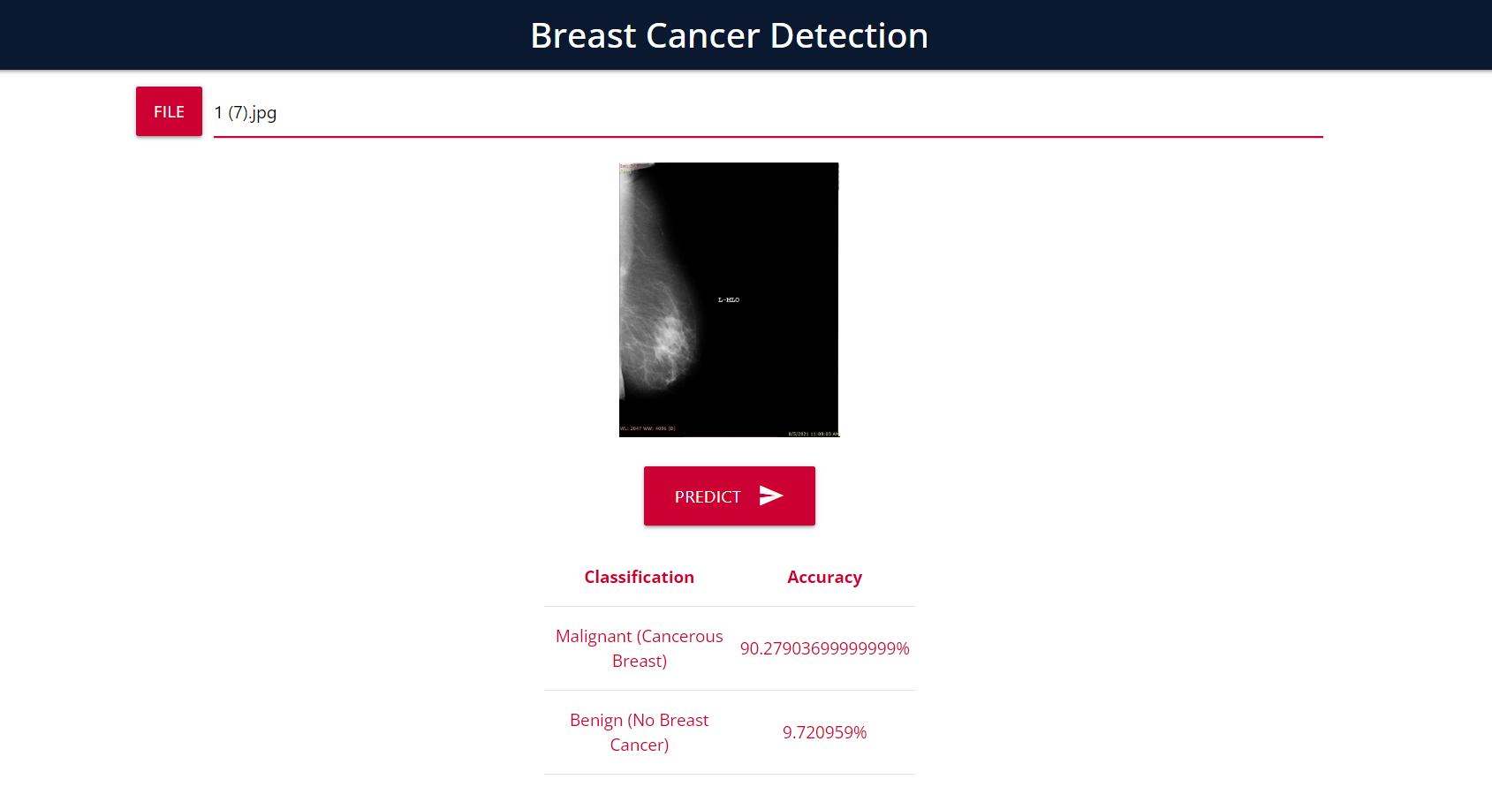Viewport: 1492px width, 802px height.
Task: Click the 9.720959% benign accuracy value
Action: (824, 732)
